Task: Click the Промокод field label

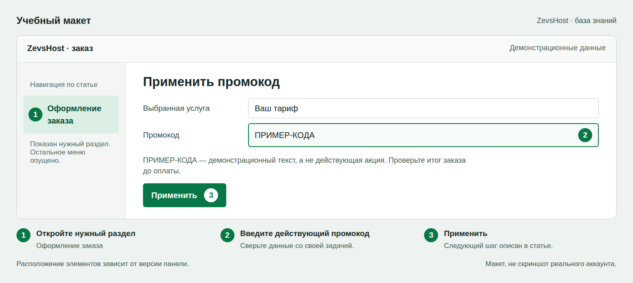Action: (161, 135)
